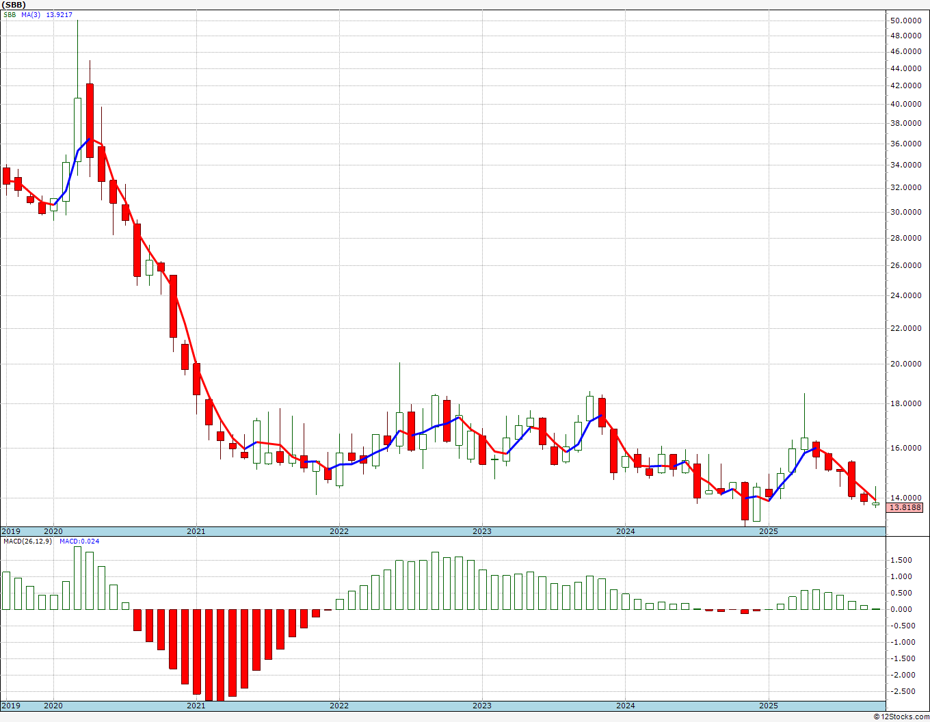Jump to 2021 on price chart time axis
This screenshot has width=930, height=722.
pyautogui.click(x=196, y=531)
